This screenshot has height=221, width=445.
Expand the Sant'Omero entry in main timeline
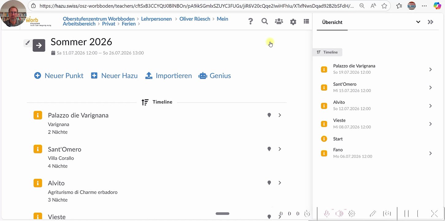click(x=280, y=149)
